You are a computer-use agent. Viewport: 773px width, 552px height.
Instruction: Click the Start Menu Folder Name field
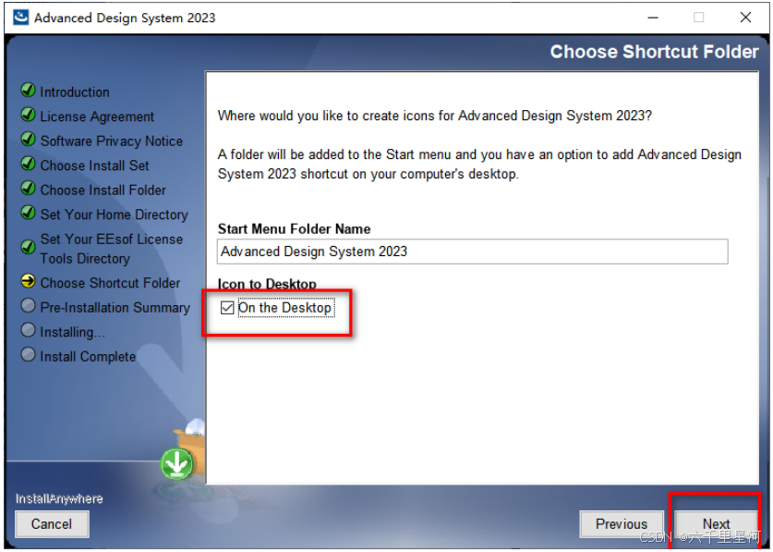471,251
